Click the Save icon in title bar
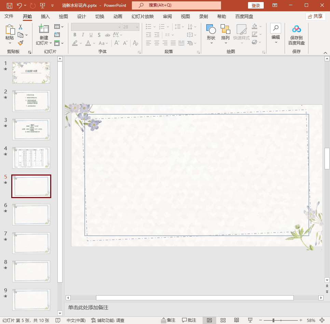 (10, 5)
